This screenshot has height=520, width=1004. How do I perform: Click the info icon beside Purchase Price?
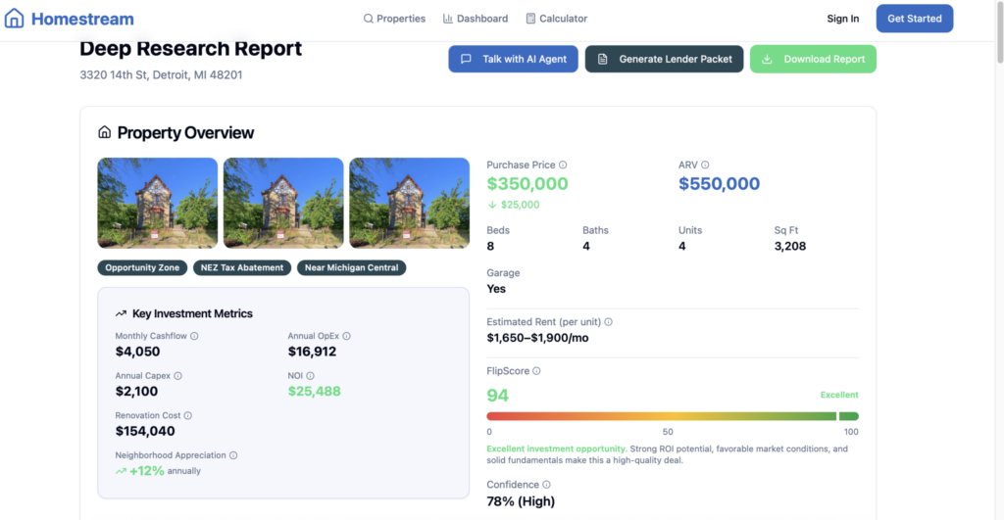click(563, 165)
